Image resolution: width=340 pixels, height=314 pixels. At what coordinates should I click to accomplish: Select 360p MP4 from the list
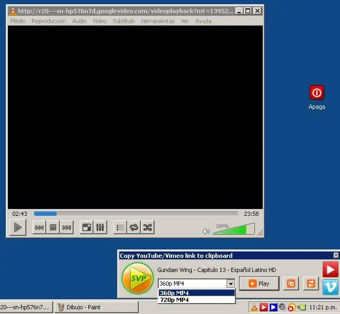(197, 293)
